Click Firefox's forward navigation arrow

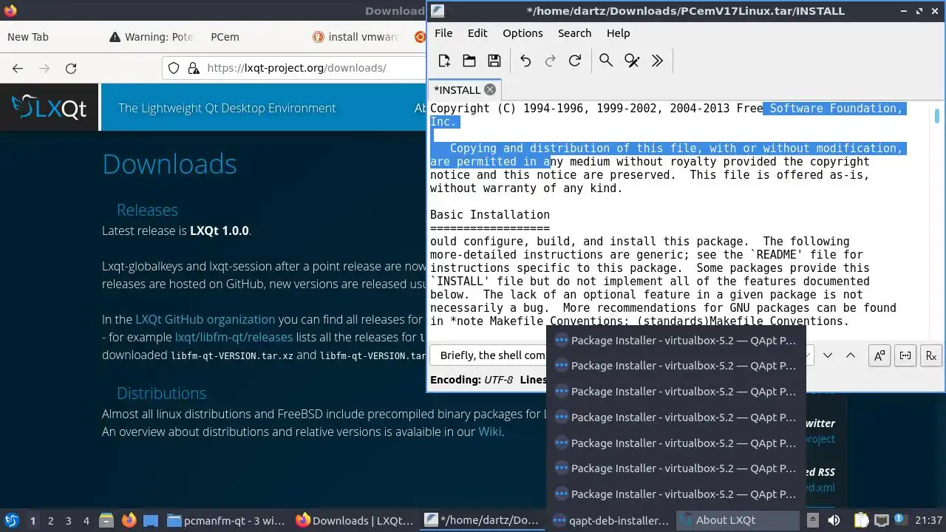click(x=44, y=68)
